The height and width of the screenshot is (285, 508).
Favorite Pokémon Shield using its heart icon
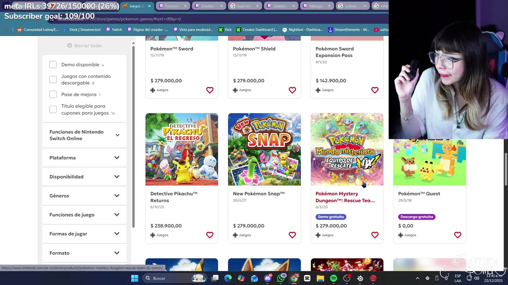pos(292,90)
